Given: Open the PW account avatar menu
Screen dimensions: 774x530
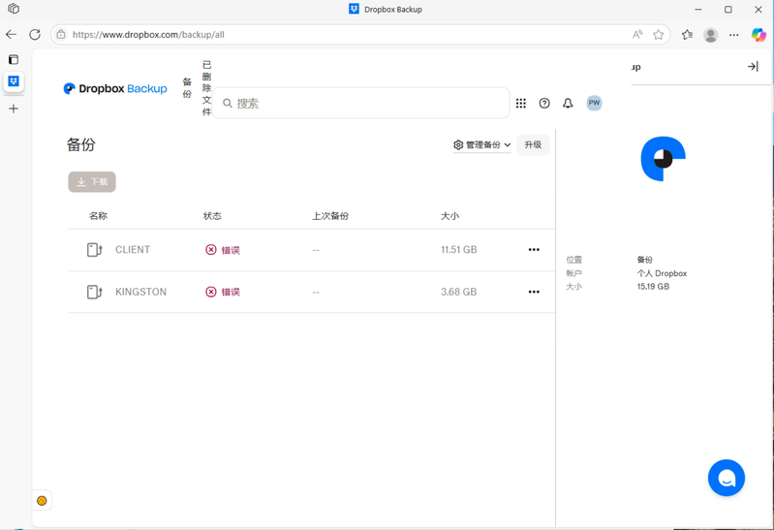Looking at the screenshot, I should pyautogui.click(x=594, y=103).
